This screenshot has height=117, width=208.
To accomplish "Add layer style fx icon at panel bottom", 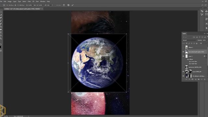I will pos(189,79).
